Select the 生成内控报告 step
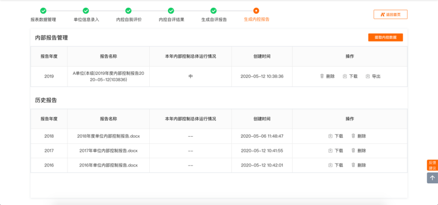The height and width of the screenshot is (205, 438). (x=256, y=11)
